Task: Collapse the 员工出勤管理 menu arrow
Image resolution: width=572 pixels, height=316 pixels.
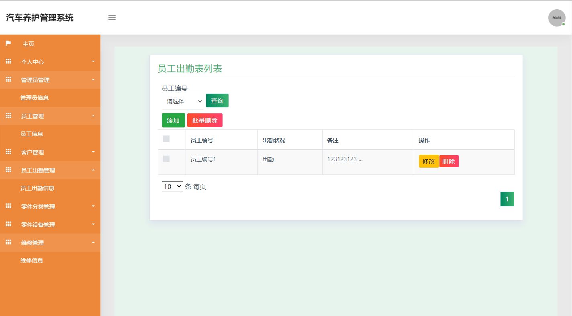Action: [x=93, y=170]
